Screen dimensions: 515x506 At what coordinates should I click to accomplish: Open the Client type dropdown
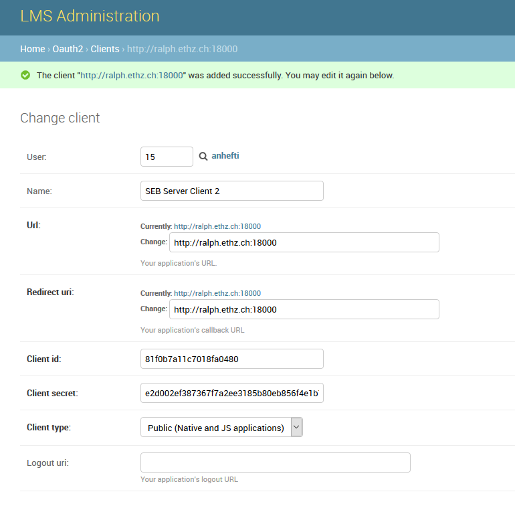(221, 428)
